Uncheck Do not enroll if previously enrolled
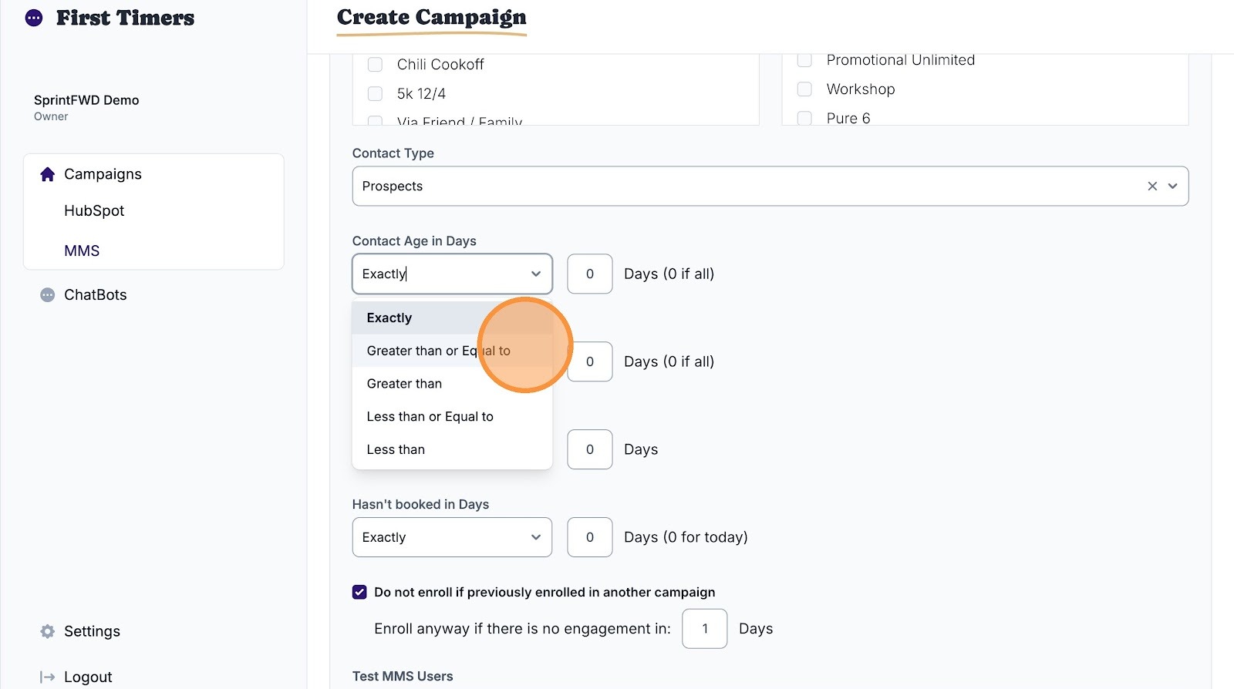1234x689 pixels. click(x=359, y=593)
